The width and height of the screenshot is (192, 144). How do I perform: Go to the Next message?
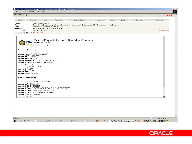[45, 20]
